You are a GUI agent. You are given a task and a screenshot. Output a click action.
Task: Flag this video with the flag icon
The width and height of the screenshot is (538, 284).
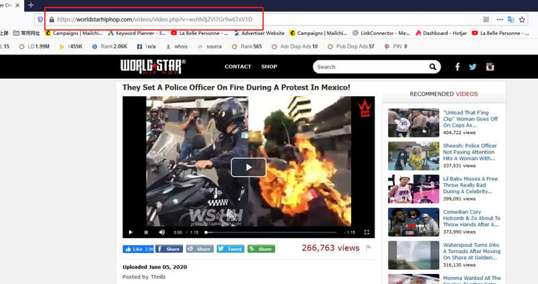[369, 248]
